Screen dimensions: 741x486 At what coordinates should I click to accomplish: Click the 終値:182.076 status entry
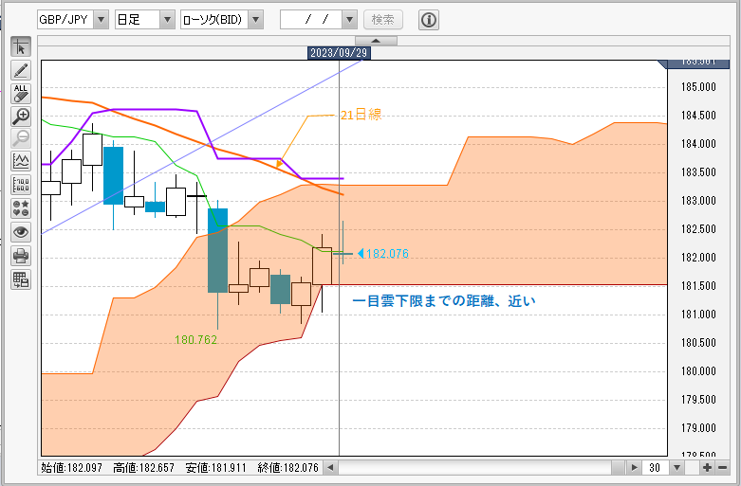coord(288,468)
